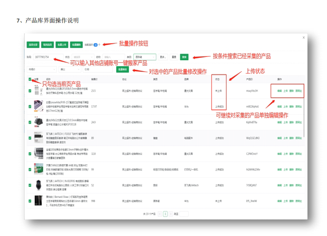Click the 更多.. more filters button
327x236 pixels.
[x=163, y=57]
